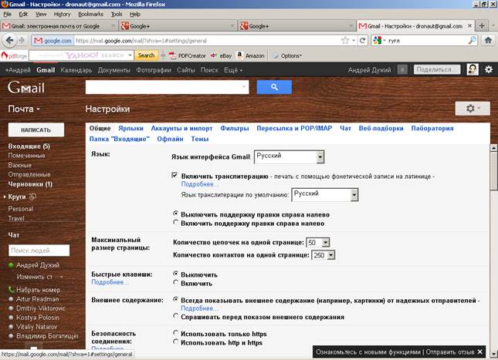Open the Количество контактов dropdown
498x360 pixels.
point(324,255)
